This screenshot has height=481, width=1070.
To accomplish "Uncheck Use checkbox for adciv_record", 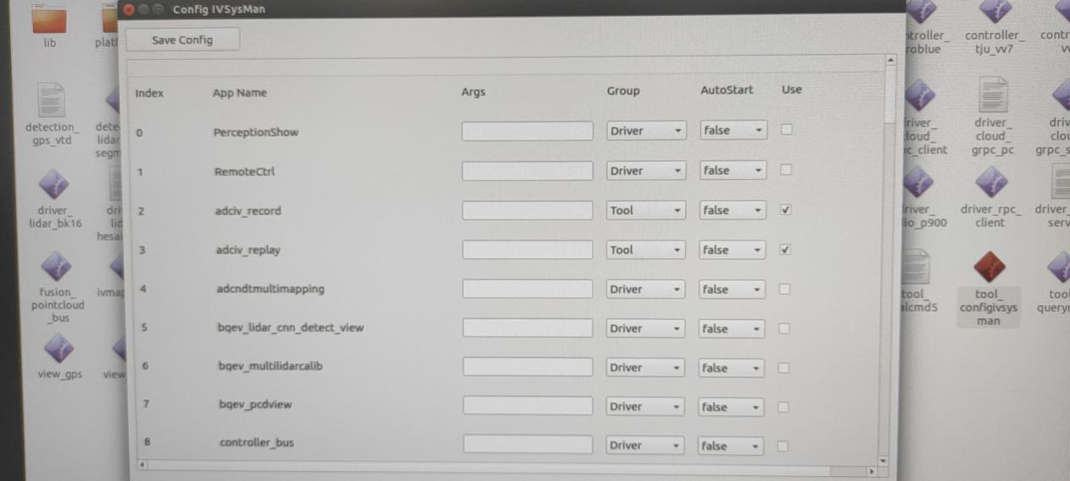I will [786, 210].
